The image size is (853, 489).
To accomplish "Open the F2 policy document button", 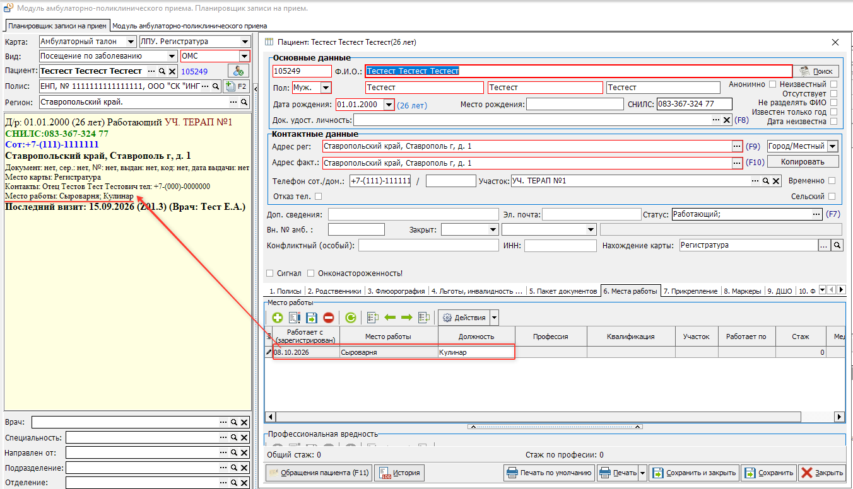I will click(x=237, y=86).
